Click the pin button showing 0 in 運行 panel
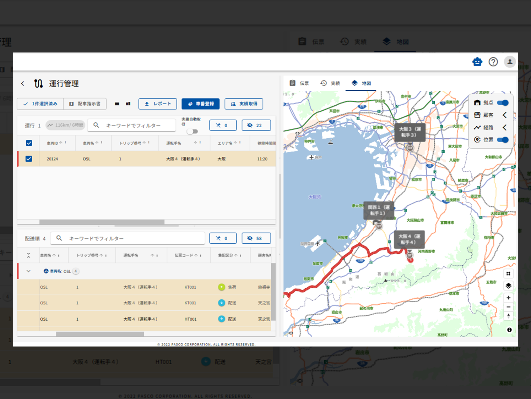 (x=223, y=125)
